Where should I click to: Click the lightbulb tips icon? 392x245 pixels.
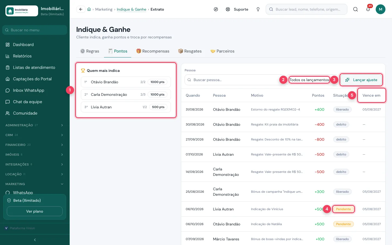point(258,9)
